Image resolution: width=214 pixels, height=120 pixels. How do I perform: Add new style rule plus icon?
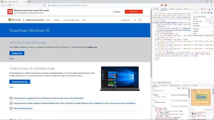click(186, 88)
